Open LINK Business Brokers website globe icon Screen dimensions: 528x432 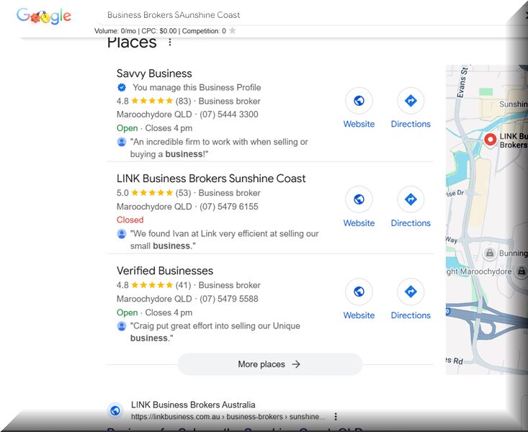point(359,199)
